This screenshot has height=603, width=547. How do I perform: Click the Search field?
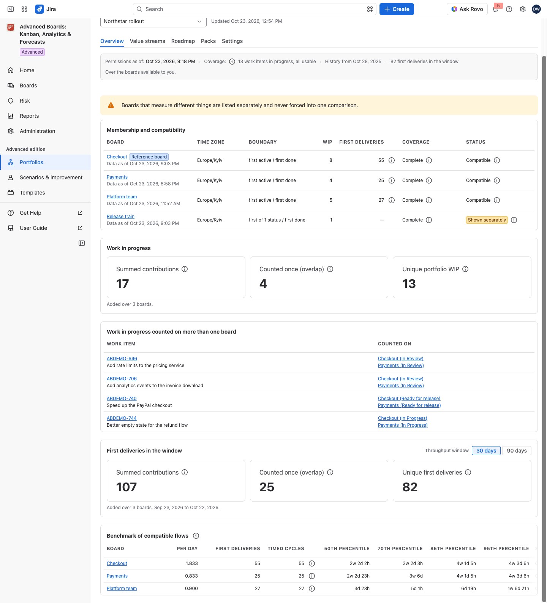click(x=255, y=9)
